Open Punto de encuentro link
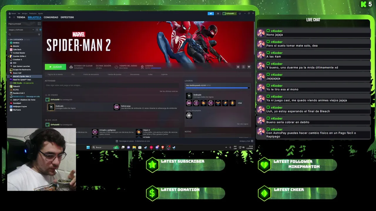Viewport: 376px width, 211px height. [91, 74]
